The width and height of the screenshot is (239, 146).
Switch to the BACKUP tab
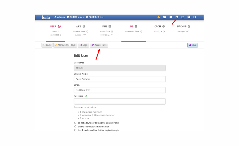point(183,29)
